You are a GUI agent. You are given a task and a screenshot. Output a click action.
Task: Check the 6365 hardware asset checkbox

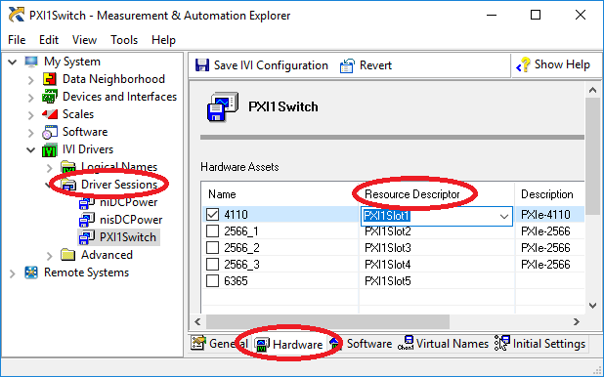(x=212, y=280)
